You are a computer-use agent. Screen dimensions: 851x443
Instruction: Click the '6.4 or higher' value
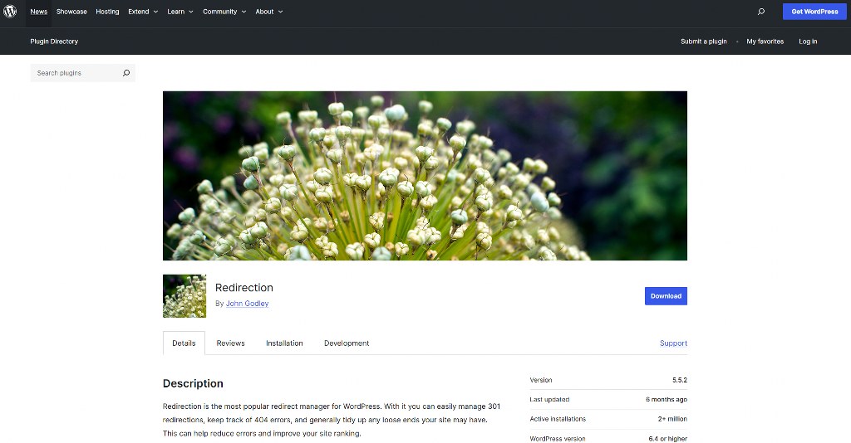point(667,439)
